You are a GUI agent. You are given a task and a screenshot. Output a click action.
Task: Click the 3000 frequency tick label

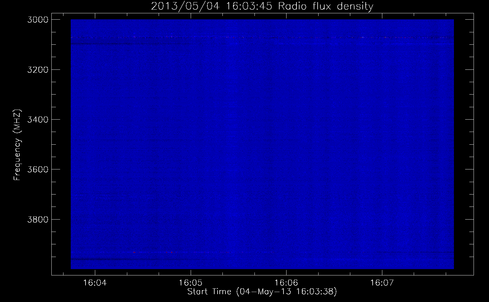point(38,20)
